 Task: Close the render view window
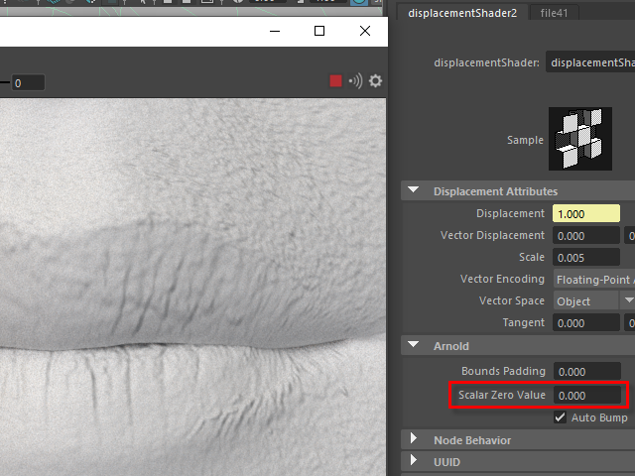pos(365,31)
